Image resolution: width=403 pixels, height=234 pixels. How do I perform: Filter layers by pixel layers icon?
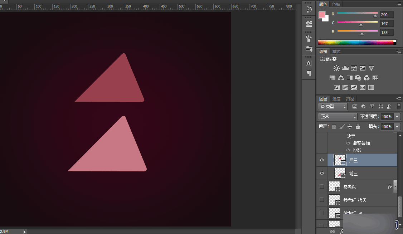pos(355,106)
